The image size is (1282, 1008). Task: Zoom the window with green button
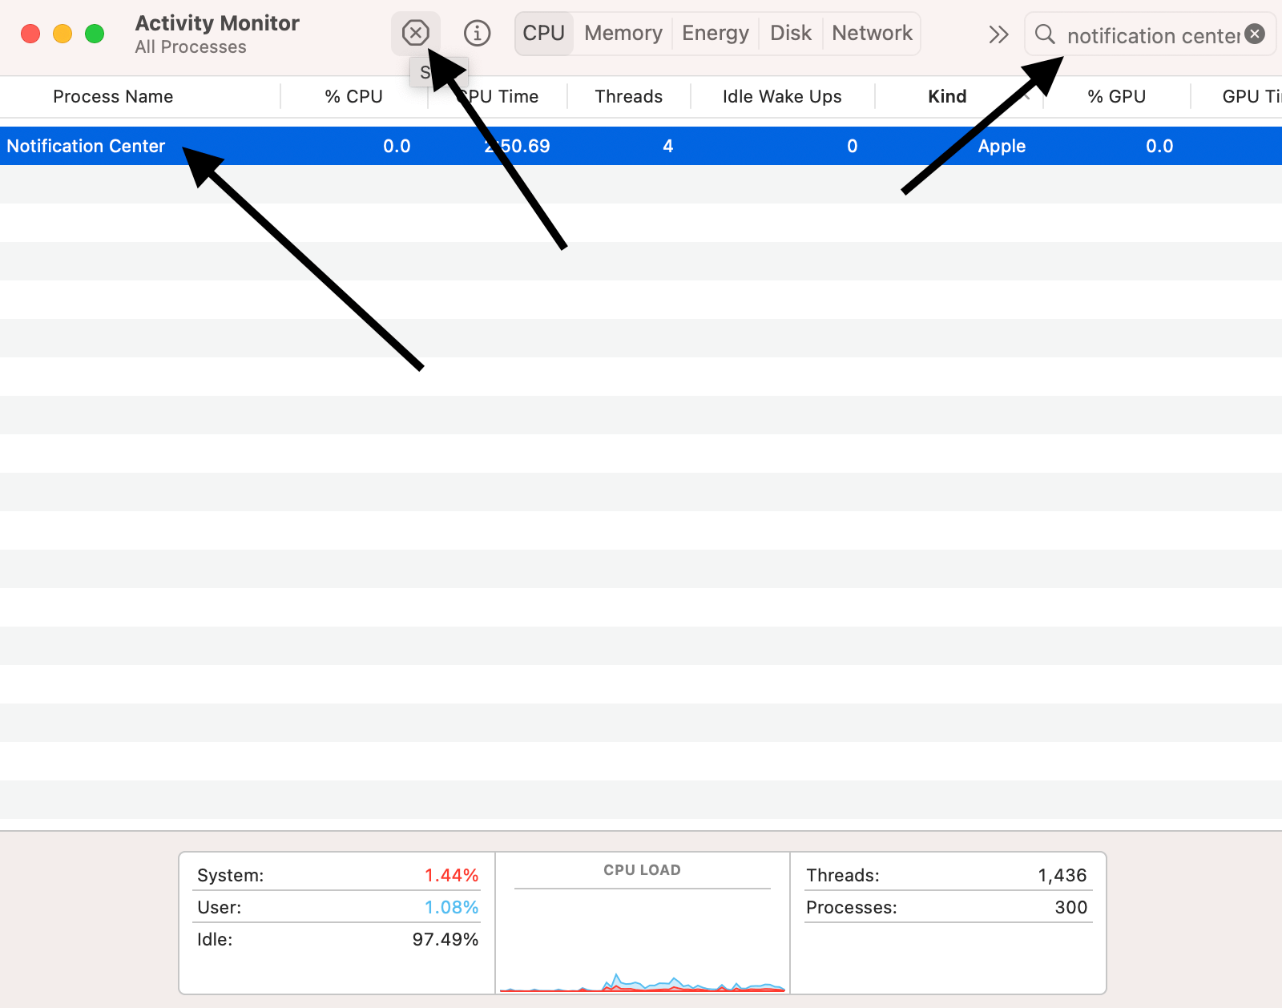tap(95, 34)
